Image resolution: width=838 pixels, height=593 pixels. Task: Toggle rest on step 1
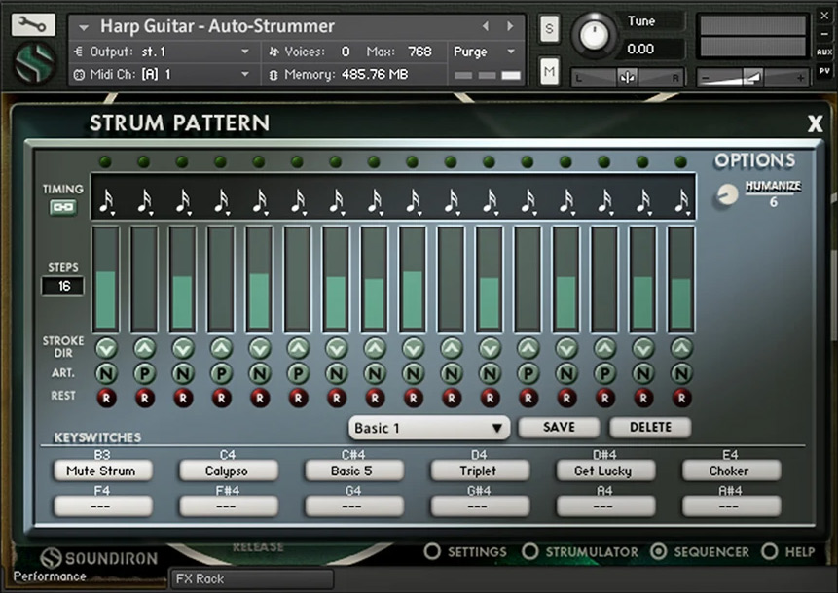point(106,398)
